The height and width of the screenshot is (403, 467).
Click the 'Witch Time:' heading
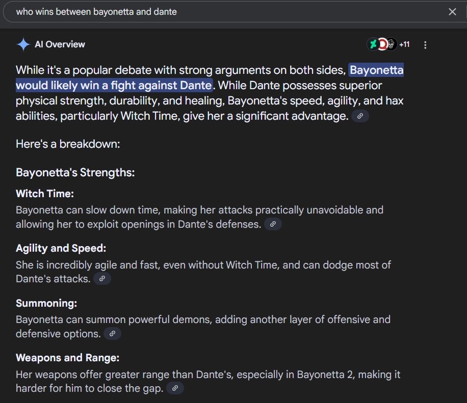tap(45, 194)
